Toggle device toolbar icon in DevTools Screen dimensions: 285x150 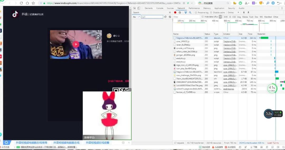139,8
